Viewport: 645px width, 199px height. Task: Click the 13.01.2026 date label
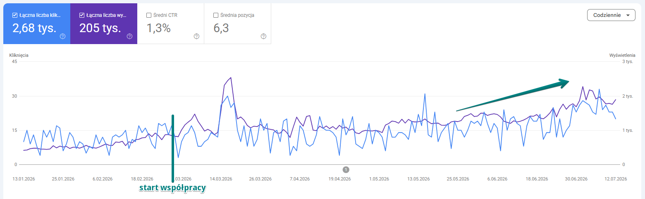click(x=24, y=179)
